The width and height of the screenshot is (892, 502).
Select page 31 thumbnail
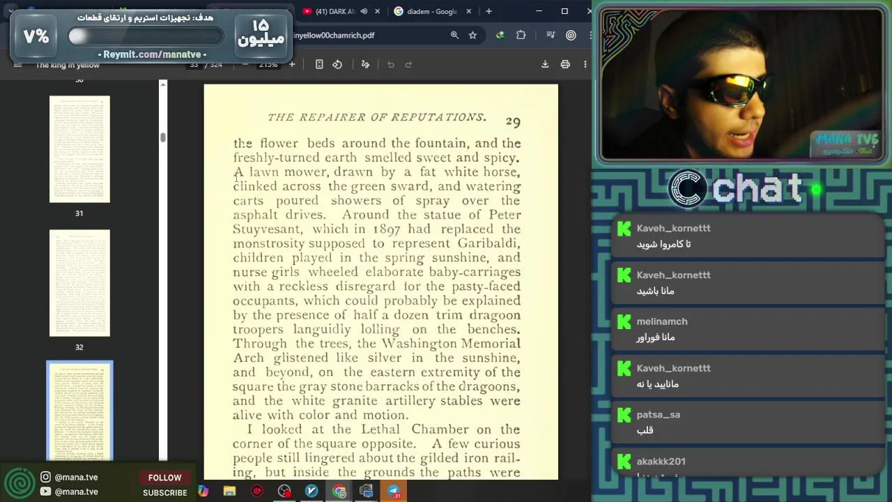point(79,149)
